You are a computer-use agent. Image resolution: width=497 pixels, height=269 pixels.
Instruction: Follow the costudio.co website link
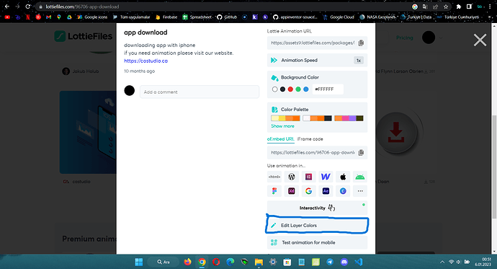click(145, 61)
